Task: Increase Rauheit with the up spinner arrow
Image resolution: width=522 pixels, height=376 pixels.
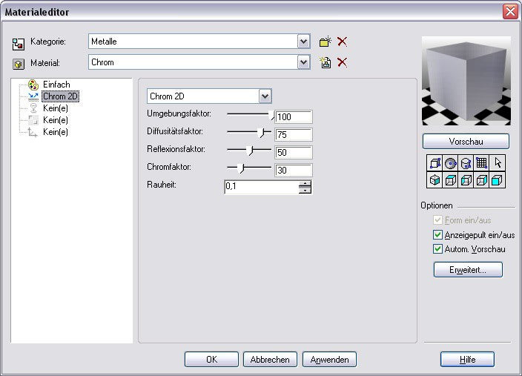Action: (305, 184)
